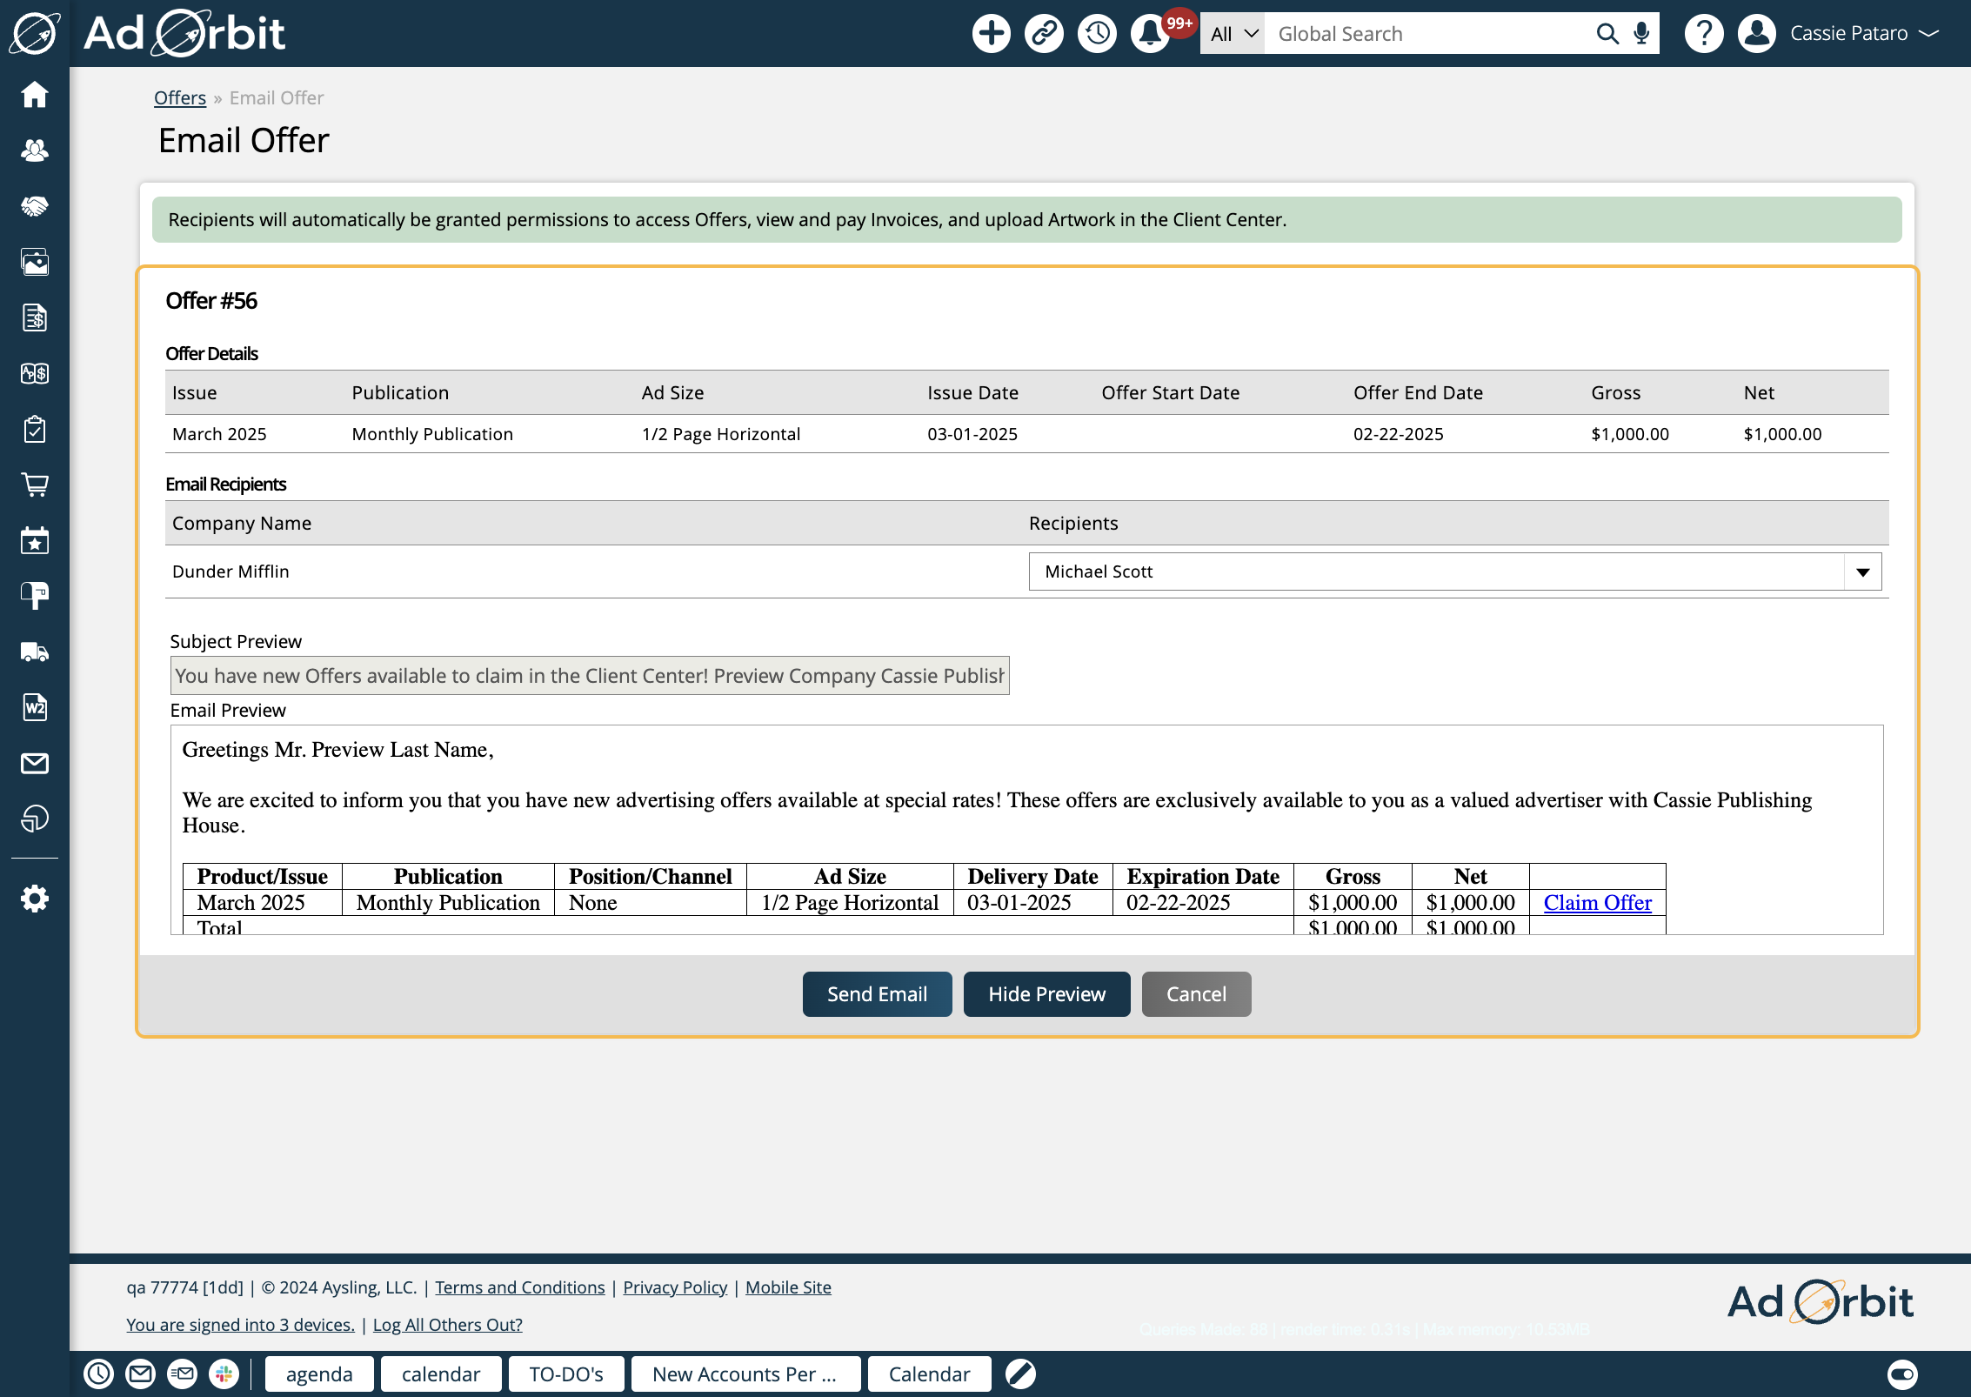Open the notifications bell with 99+ badge
1971x1397 pixels.
(1150, 34)
